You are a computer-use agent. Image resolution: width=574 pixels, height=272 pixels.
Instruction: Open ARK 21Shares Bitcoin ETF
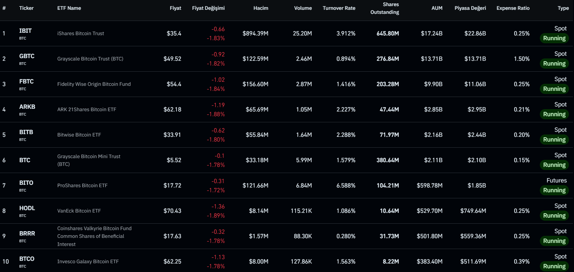[x=87, y=109]
